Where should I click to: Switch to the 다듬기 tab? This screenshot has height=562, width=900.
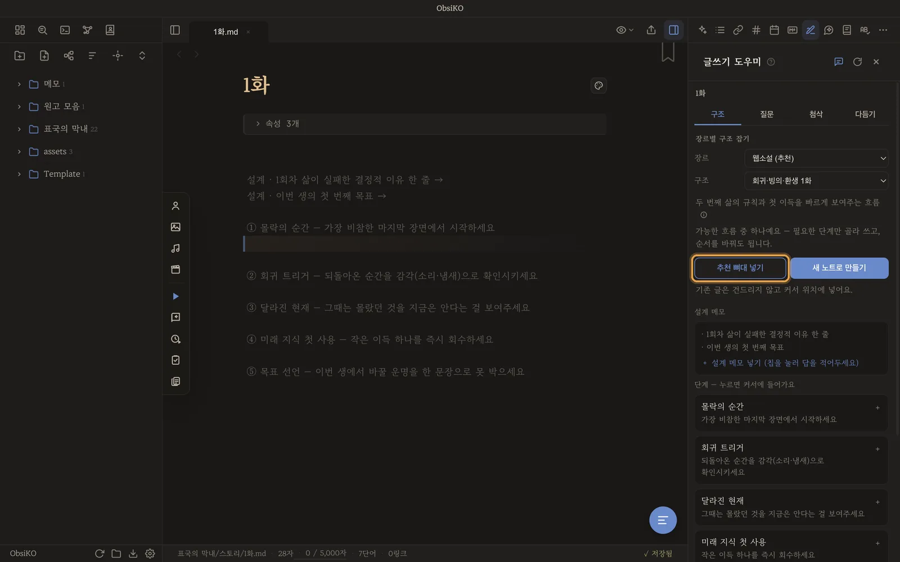tap(865, 115)
